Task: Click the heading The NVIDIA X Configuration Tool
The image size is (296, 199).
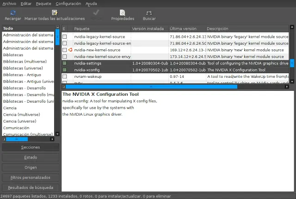Action: (101, 94)
